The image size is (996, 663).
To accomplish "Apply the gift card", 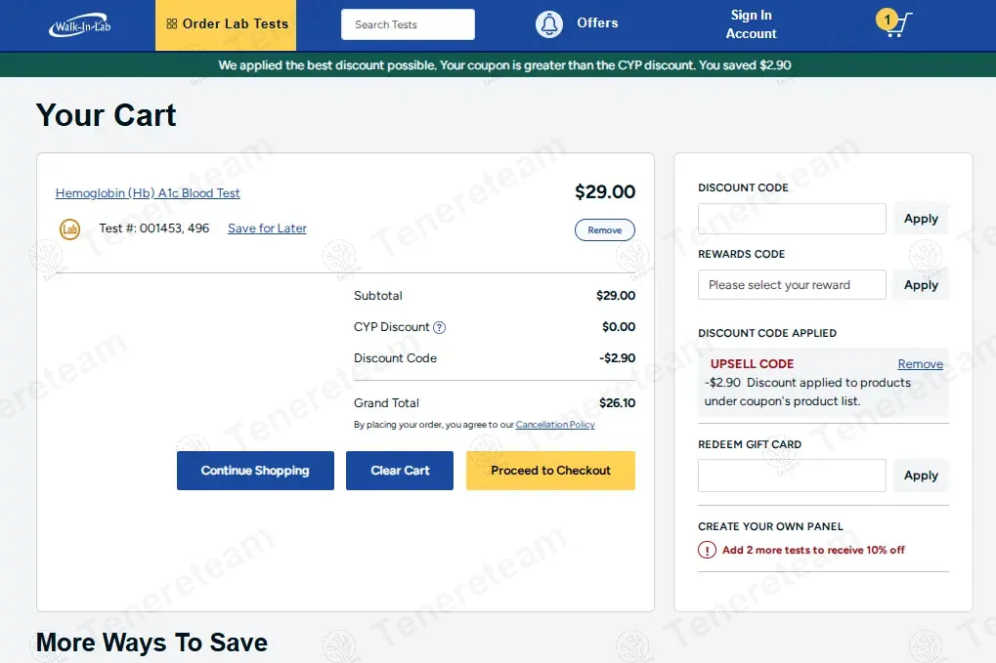I will coord(921,476).
